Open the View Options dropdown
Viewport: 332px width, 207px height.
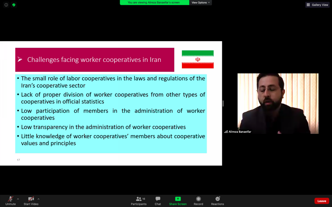(x=201, y=2)
